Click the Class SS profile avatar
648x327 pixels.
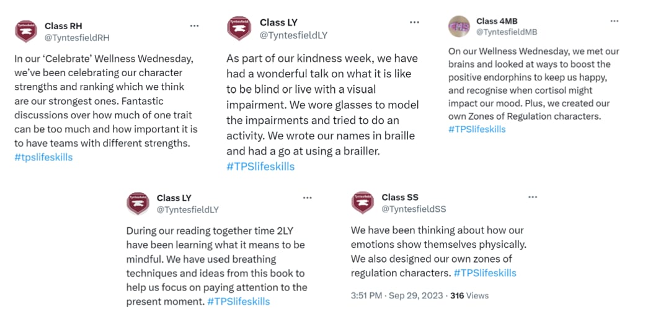363,203
